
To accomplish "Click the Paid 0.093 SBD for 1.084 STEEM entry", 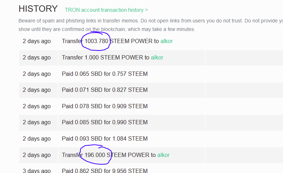I will click(105, 138).
